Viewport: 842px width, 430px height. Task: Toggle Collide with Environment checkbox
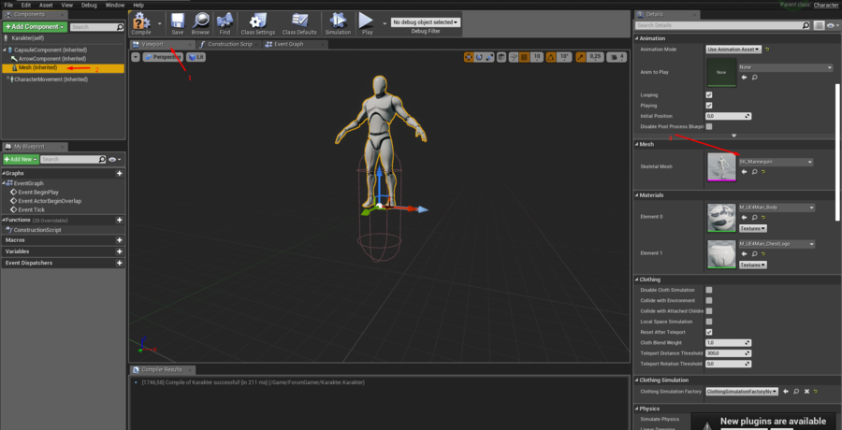point(709,301)
